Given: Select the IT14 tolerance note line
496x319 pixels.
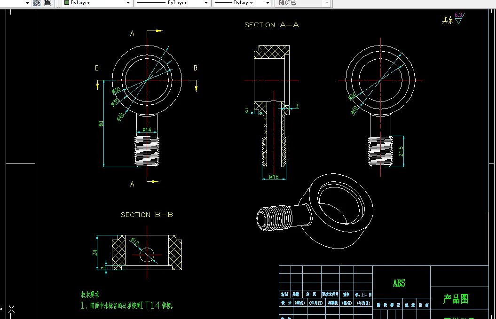Looking at the screenshot, I should pos(126,305).
